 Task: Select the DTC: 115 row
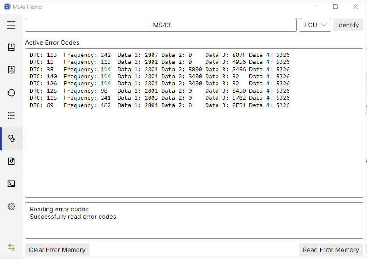click(160, 98)
